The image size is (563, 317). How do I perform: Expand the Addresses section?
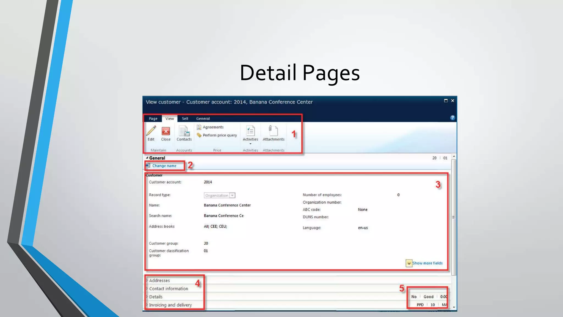[x=147, y=280]
